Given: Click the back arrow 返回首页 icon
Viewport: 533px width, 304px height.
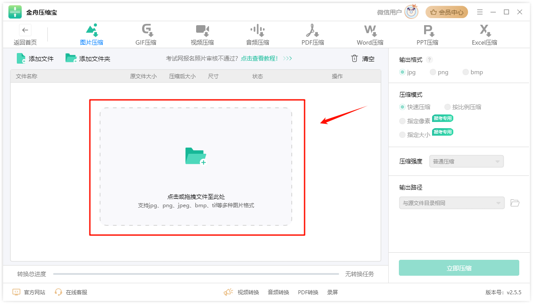Looking at the screenshot, I should [x=25, y=30].
